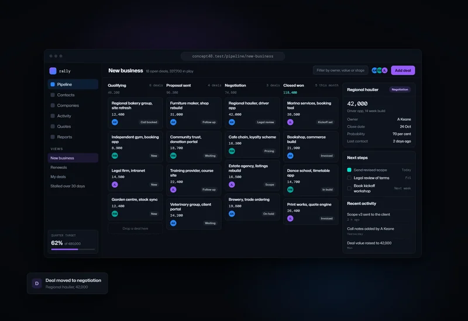Click the rally logo icon
Image resolution: width=468 pixels, height=321 pixels.
[x=53, y=71]
